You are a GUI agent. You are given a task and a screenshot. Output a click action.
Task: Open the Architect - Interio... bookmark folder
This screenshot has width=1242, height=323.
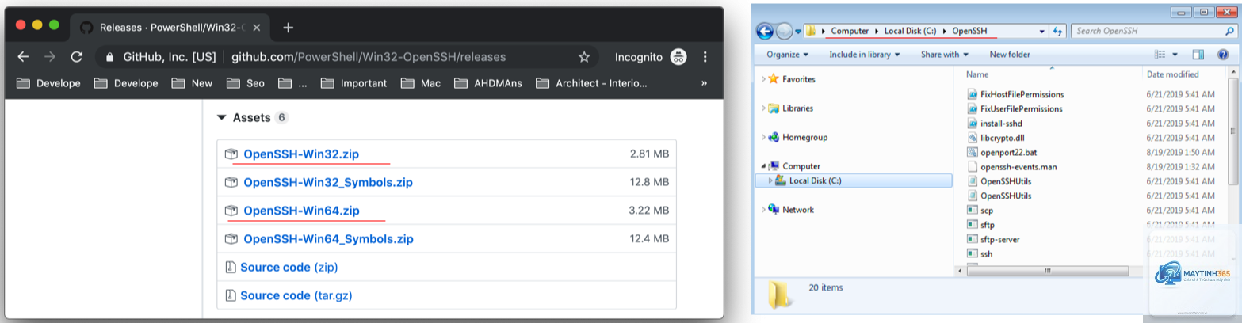coord(592,83)
